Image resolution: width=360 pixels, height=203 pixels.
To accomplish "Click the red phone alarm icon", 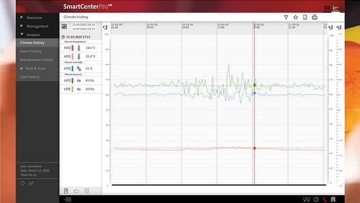I will 325,199.
